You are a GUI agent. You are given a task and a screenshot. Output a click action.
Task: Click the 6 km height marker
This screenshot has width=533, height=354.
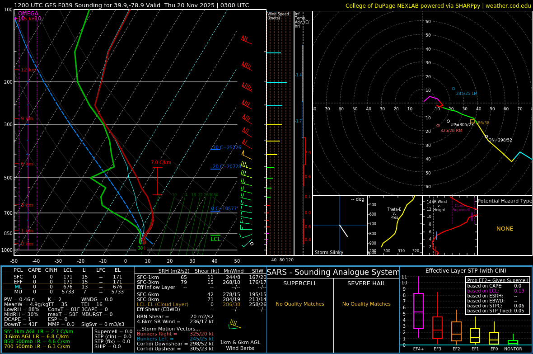(27, 164)
